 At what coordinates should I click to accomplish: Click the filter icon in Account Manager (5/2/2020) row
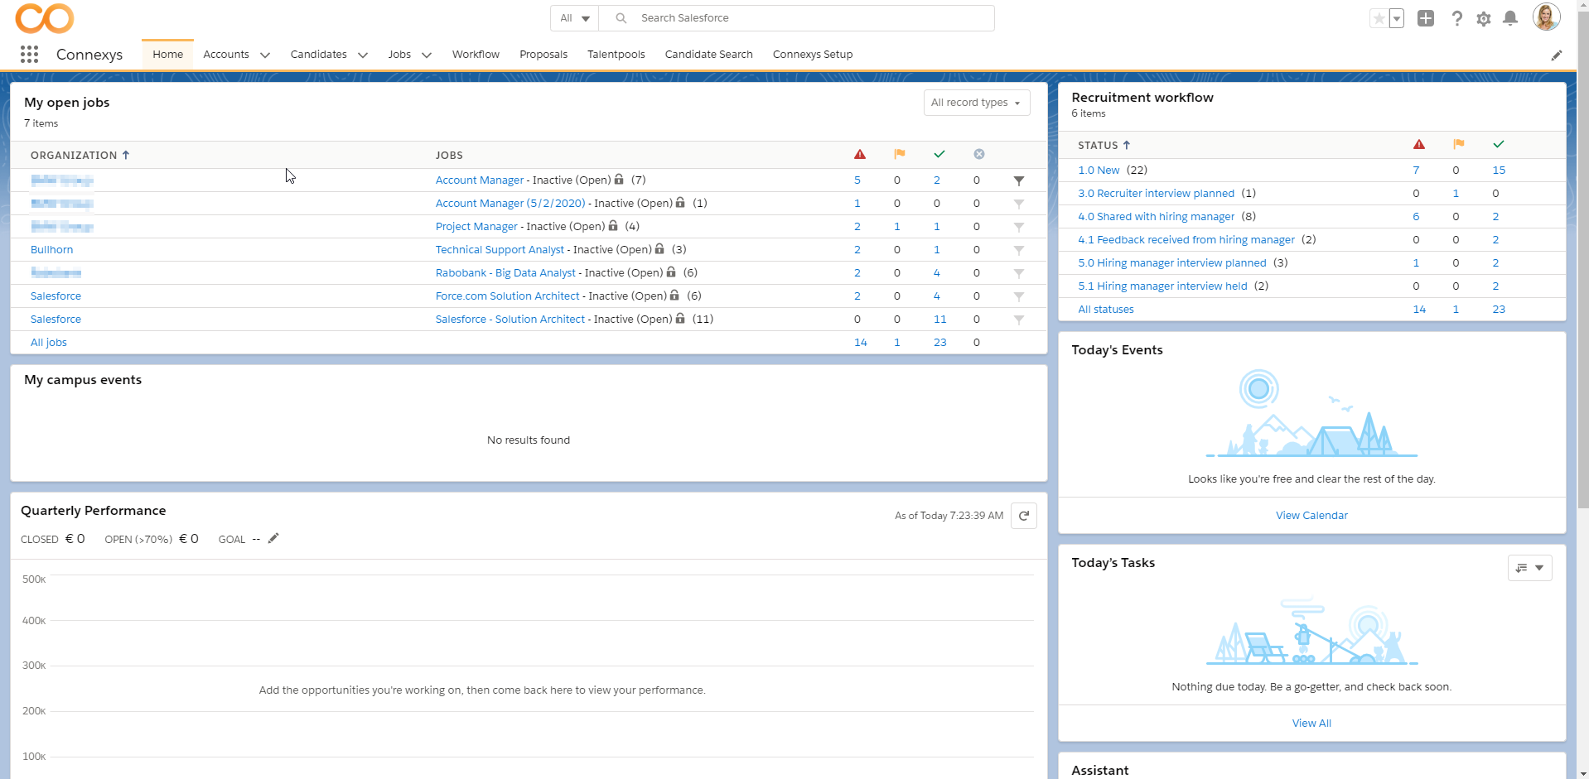1019,204
